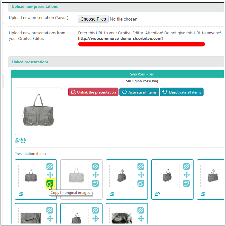The image size is (226, 226).
Task: Click move arrows on first presentation item
Action: (x=50, y=175)
